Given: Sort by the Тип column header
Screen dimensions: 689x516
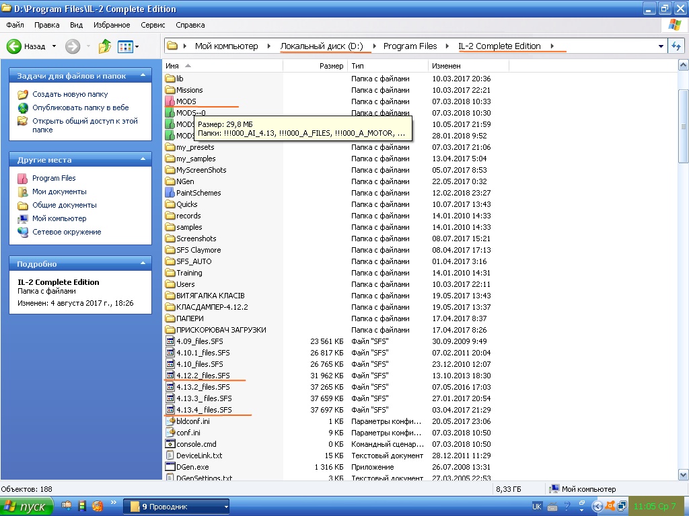Looking at the screenshot, I should [x=388, y=66].
